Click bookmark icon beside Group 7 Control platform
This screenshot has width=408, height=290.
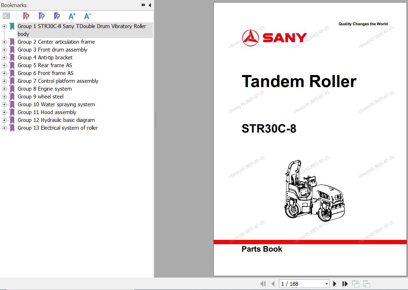[12, 81]
